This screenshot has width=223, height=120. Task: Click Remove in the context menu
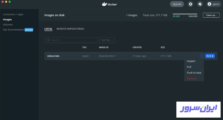click(192, 79)
